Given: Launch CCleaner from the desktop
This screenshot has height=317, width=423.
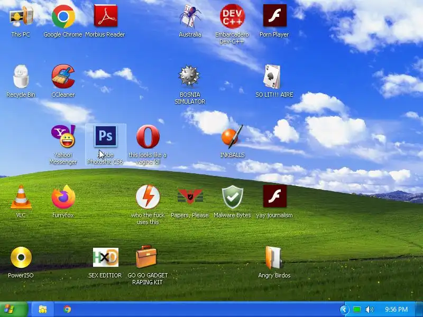Looking at the screenshot, I should [x=63, y=77].
